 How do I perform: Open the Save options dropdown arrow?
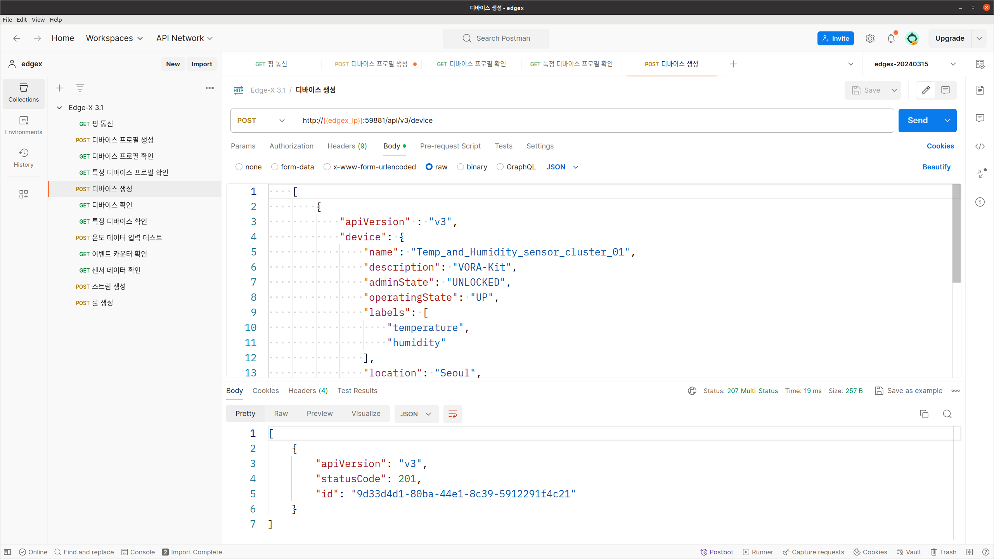point(894,90)
